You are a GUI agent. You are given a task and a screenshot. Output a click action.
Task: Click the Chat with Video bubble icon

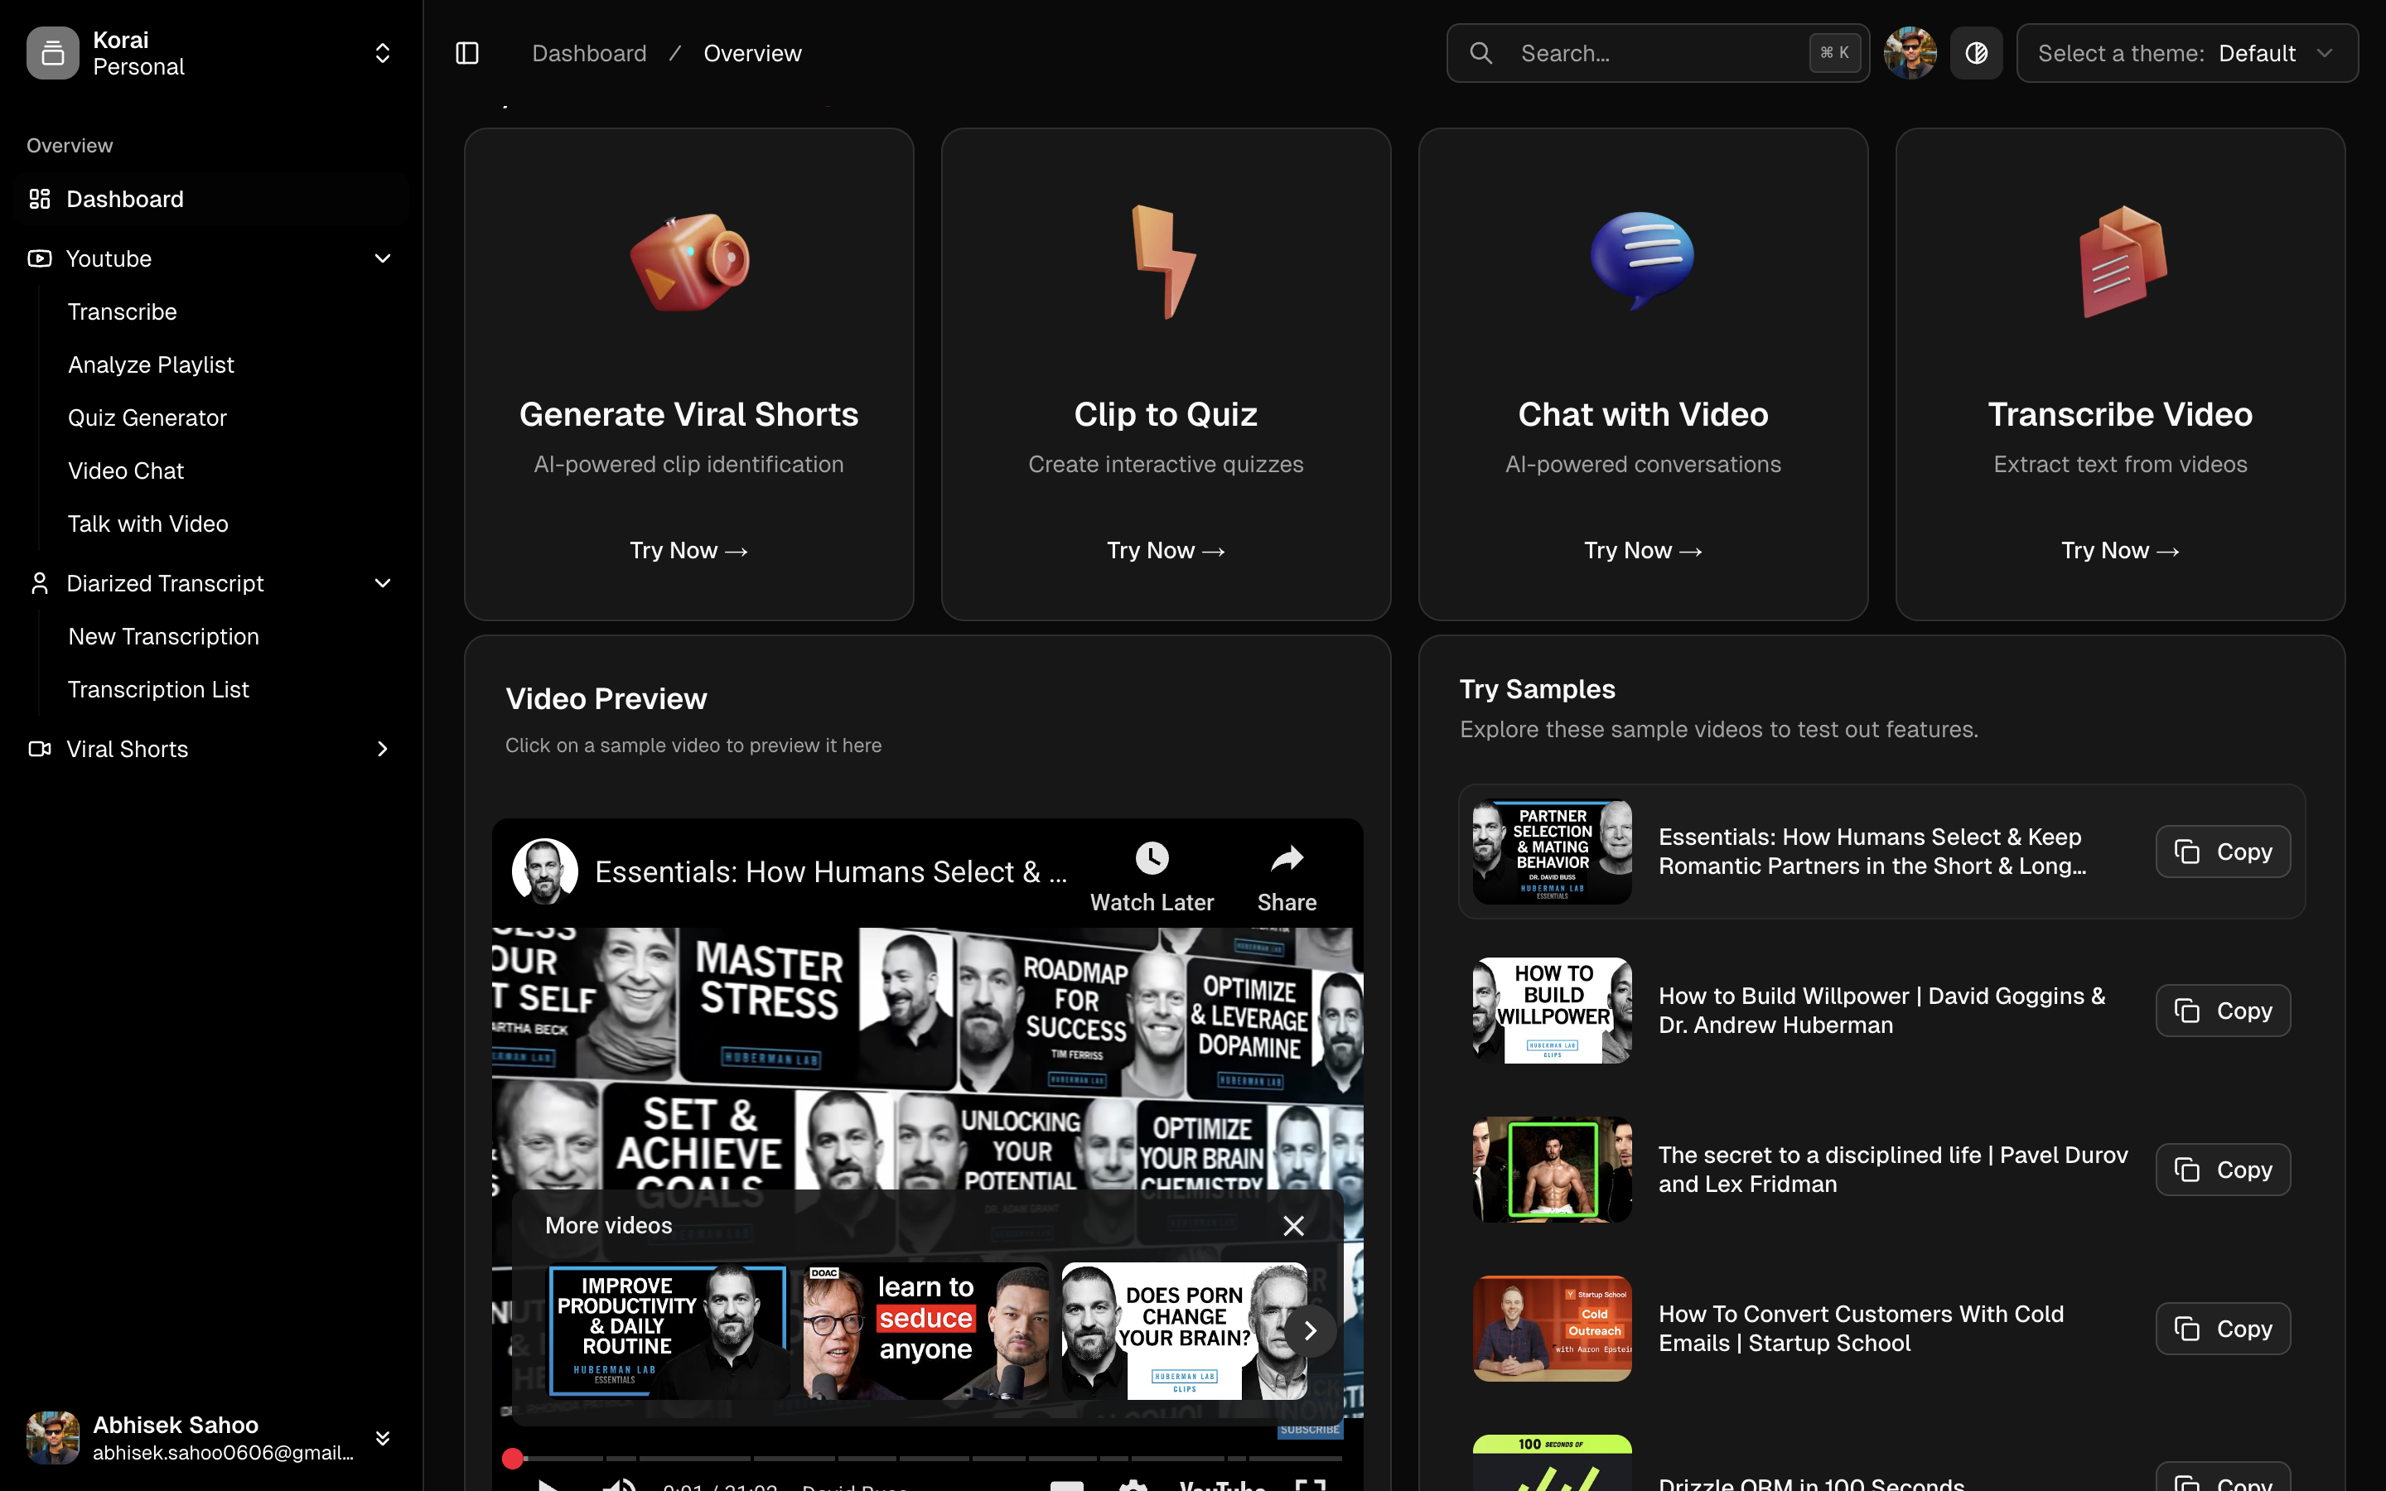(x=1643, y=258)
